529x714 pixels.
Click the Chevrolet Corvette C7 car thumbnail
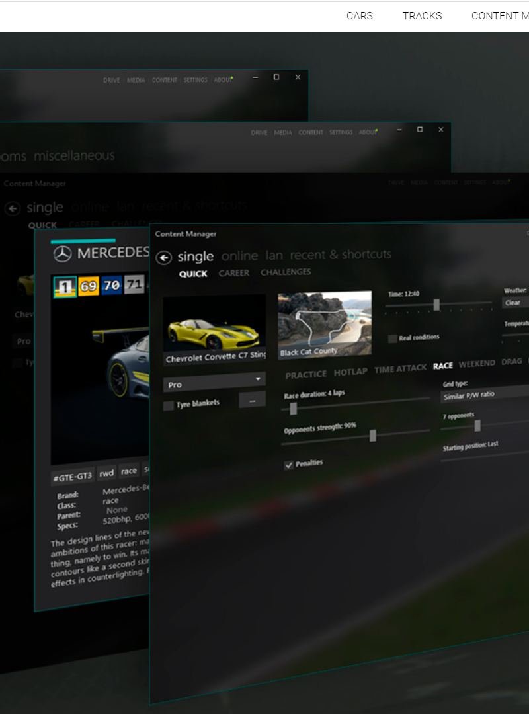click(214, 329)
